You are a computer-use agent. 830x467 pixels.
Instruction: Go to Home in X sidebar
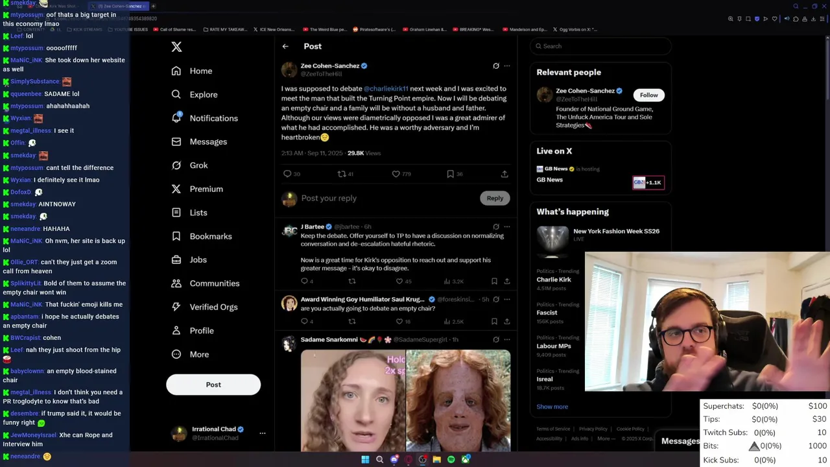[192, 71]
